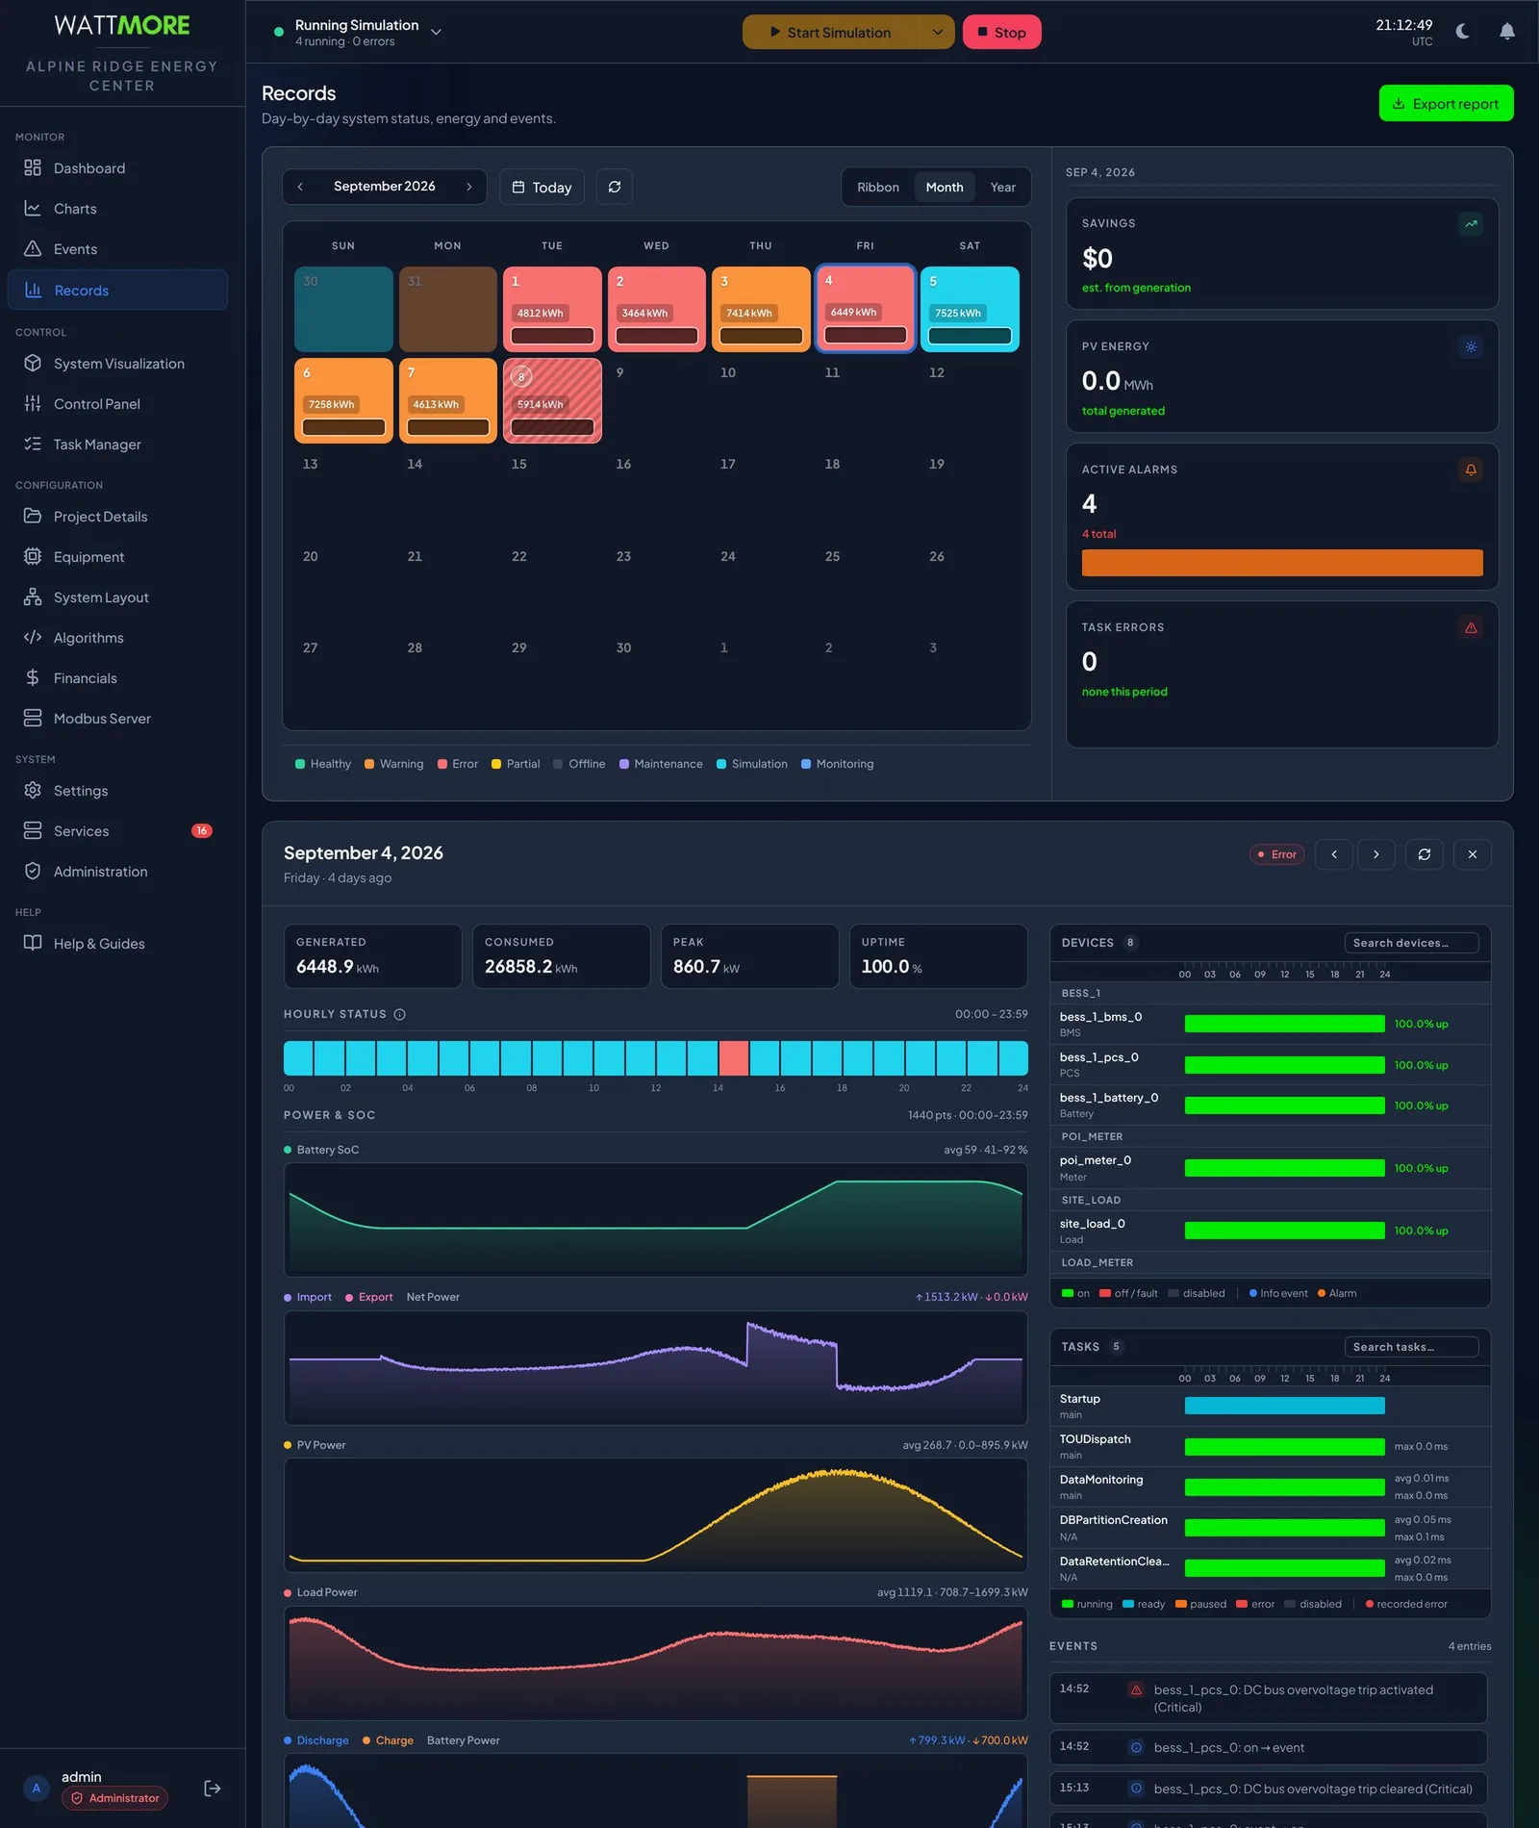Click the bess_1_pcs_0 uptime bar

tap(1284, 1065)
